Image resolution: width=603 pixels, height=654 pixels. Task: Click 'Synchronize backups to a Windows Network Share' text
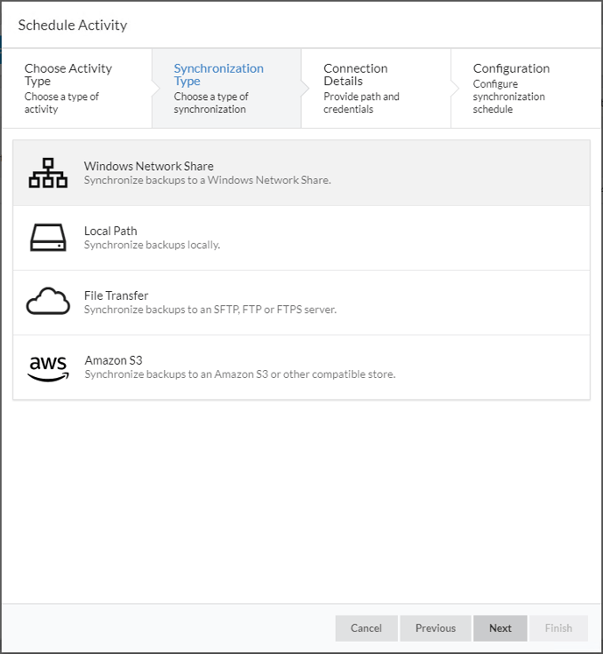tap(207, 181)
